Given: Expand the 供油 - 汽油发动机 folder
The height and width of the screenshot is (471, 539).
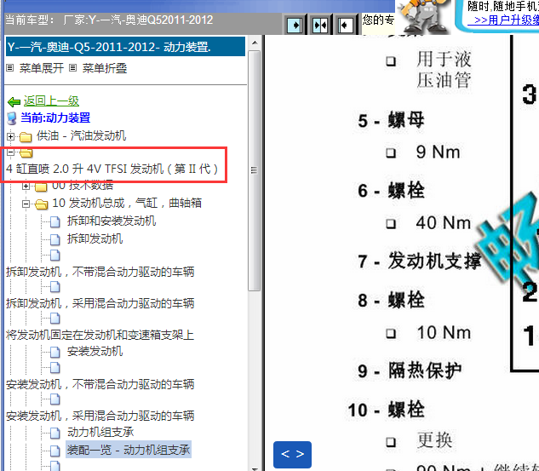Looking at the screenshot, I should 11,136.
